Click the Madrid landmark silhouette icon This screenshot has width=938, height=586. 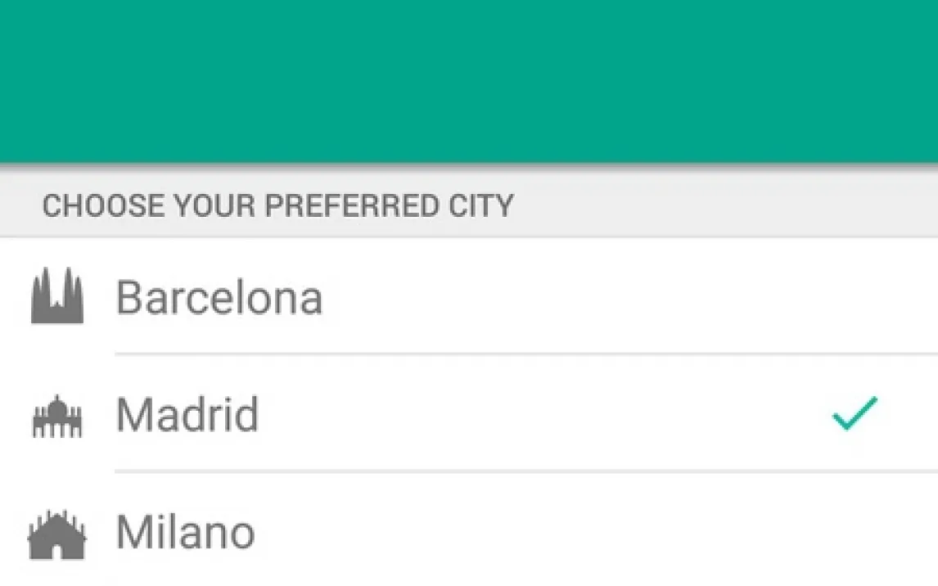coord(57,416)
